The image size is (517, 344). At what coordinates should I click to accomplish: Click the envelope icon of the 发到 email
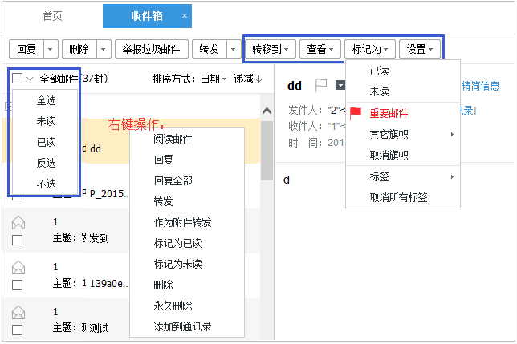click(x=18, y=225)
